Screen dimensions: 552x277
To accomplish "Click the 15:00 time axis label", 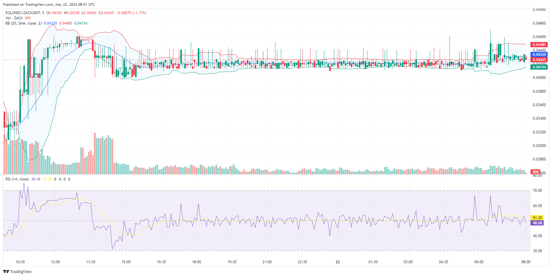I will tap(126, 262).
